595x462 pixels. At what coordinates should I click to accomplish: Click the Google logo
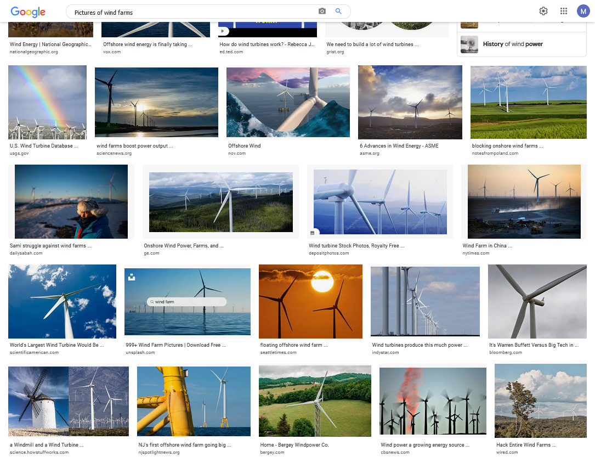tap(28, 12)
